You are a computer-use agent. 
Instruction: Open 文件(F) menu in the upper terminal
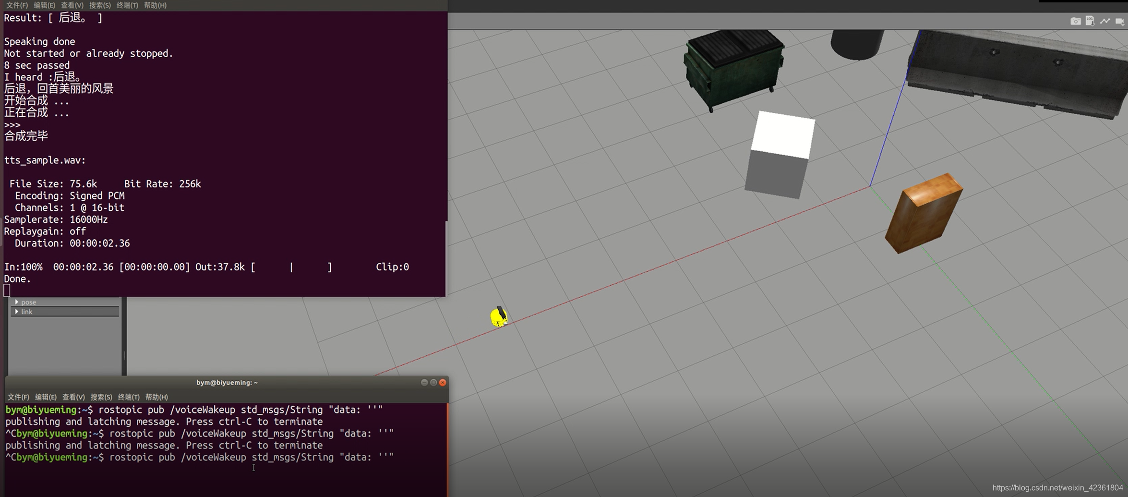17,5
